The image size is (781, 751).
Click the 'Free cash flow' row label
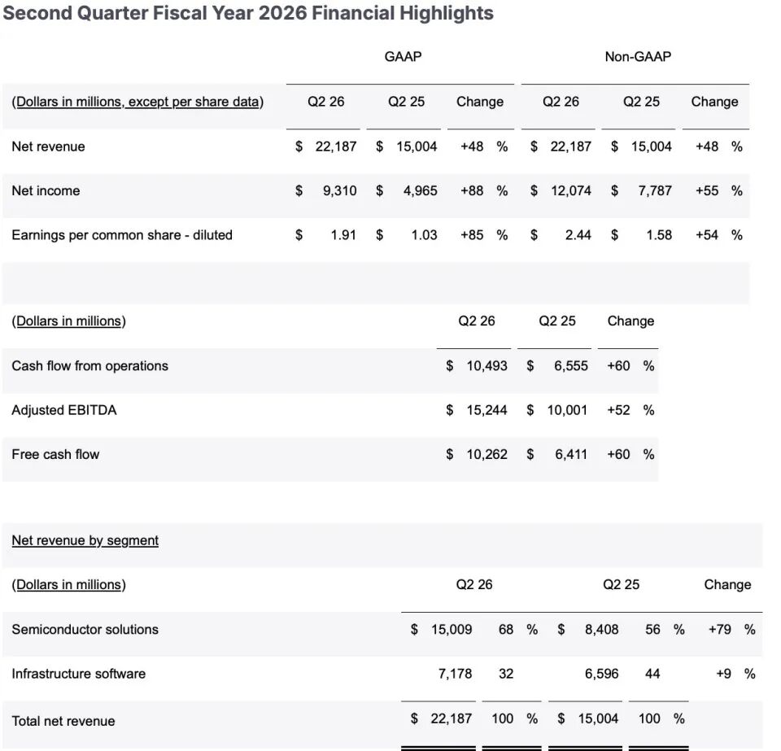56,454
